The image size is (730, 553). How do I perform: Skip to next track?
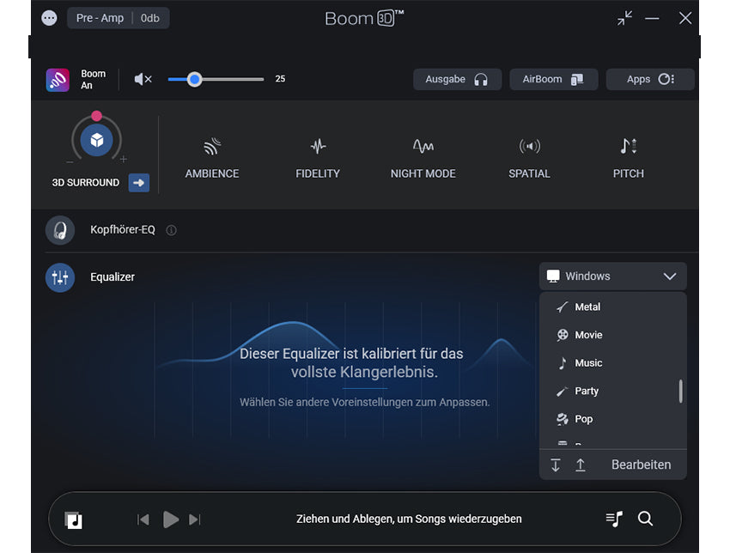(x=195, y=519)
